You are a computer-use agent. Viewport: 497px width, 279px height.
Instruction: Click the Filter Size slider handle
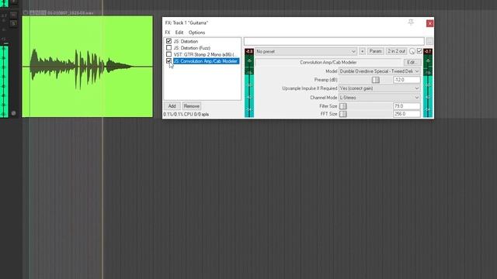(343, 106)
